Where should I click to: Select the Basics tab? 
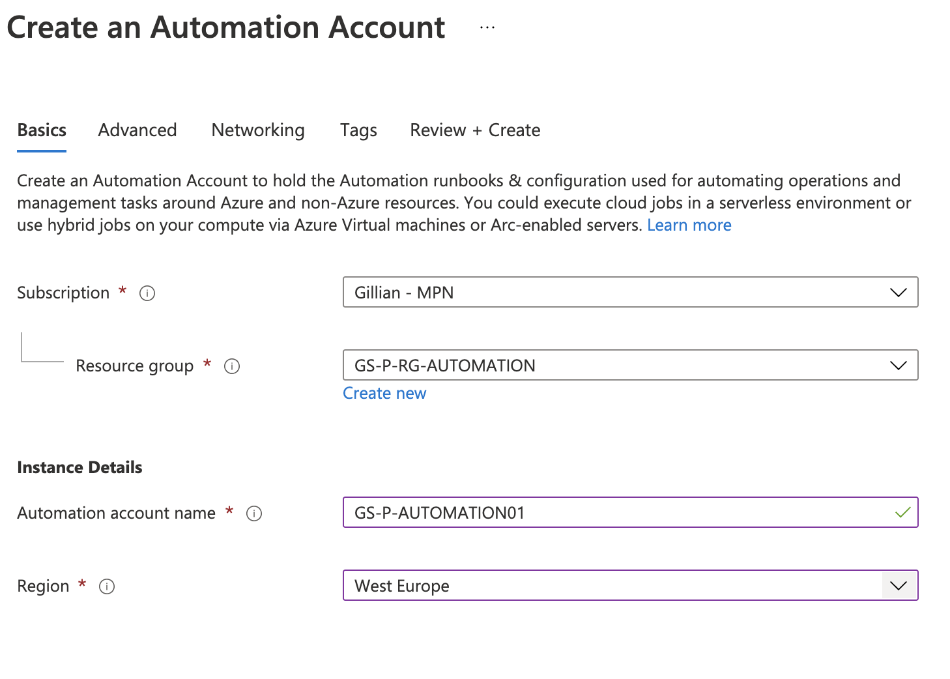[41, 130]
